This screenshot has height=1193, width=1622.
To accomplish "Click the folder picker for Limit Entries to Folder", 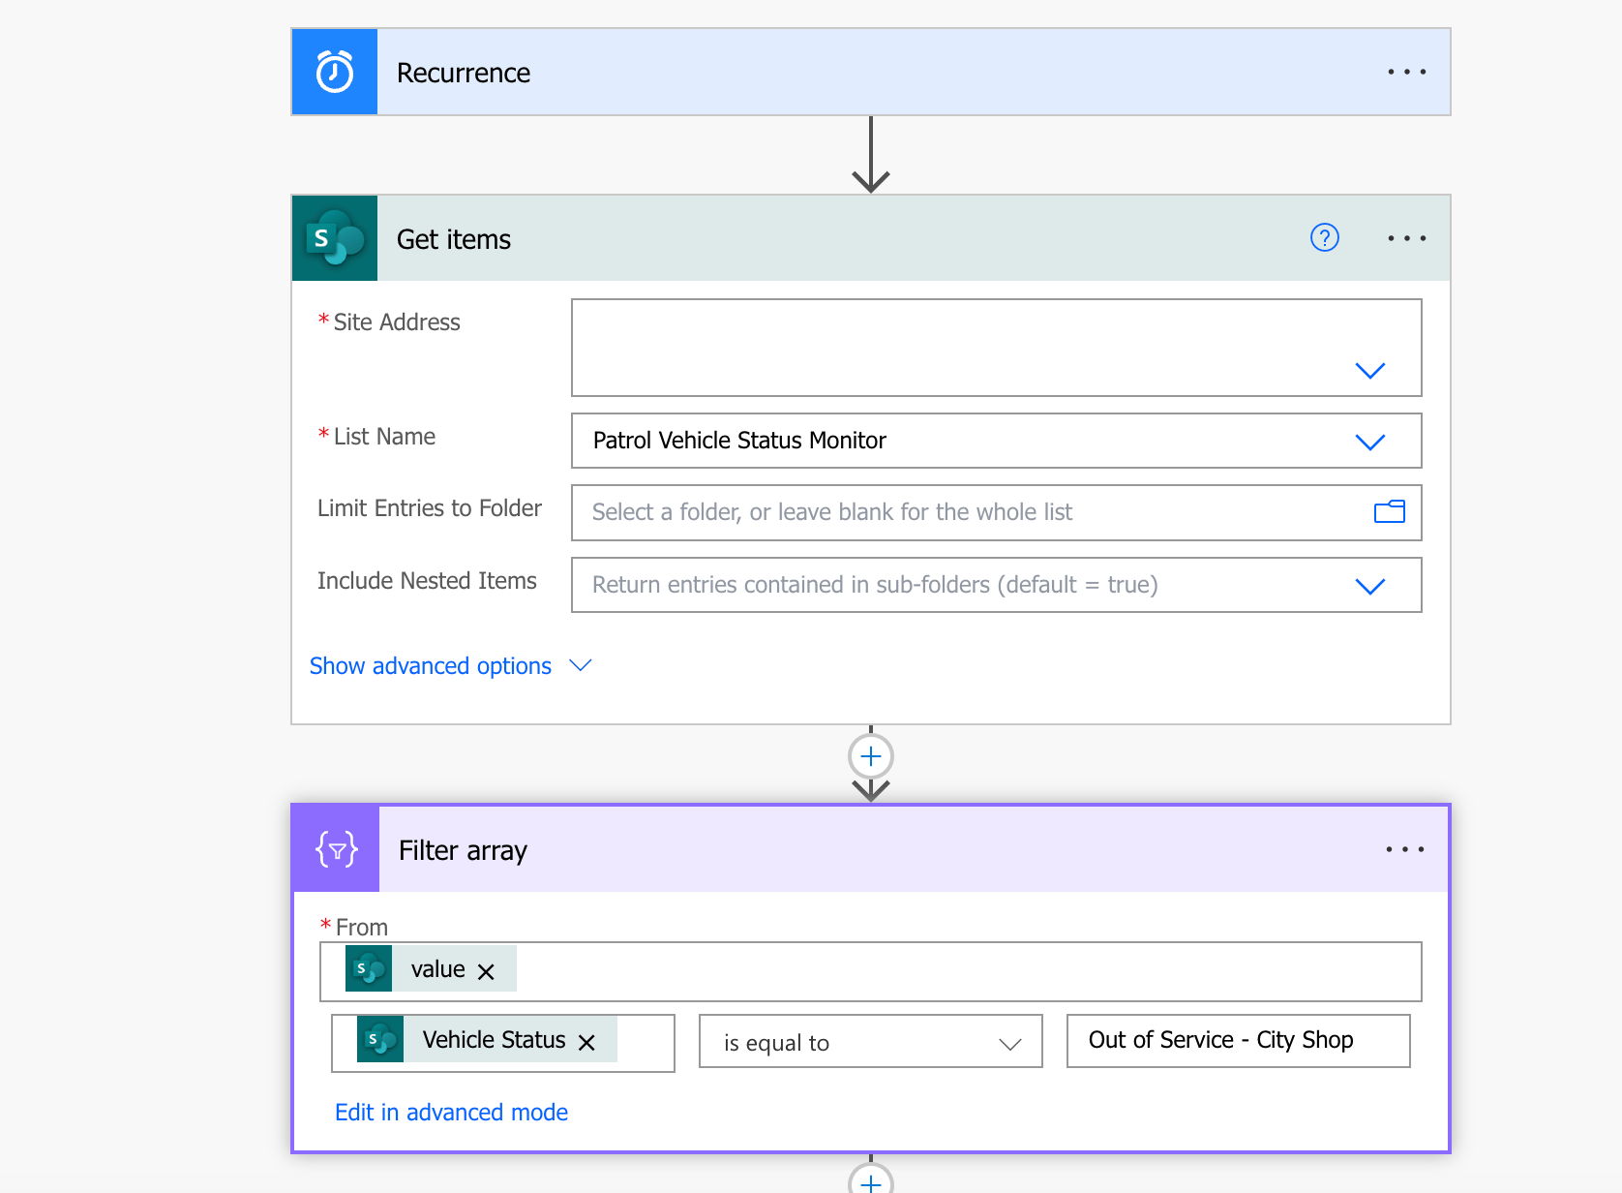I will [x=1389, y=512].
